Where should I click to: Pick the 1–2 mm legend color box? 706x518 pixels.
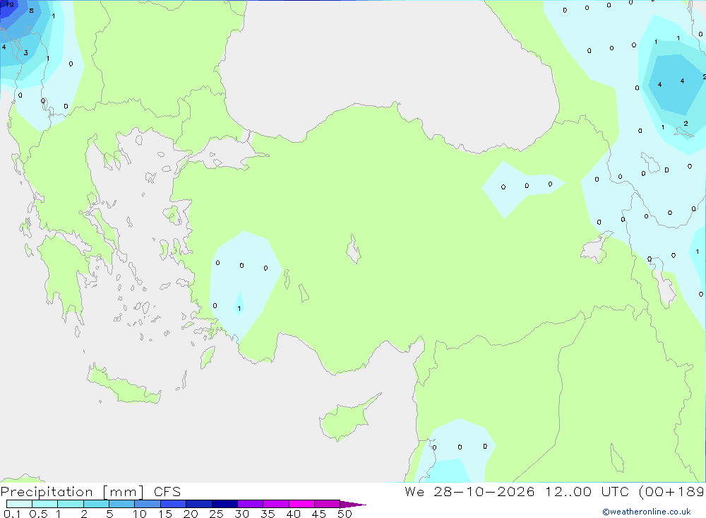tap(71, 504)
